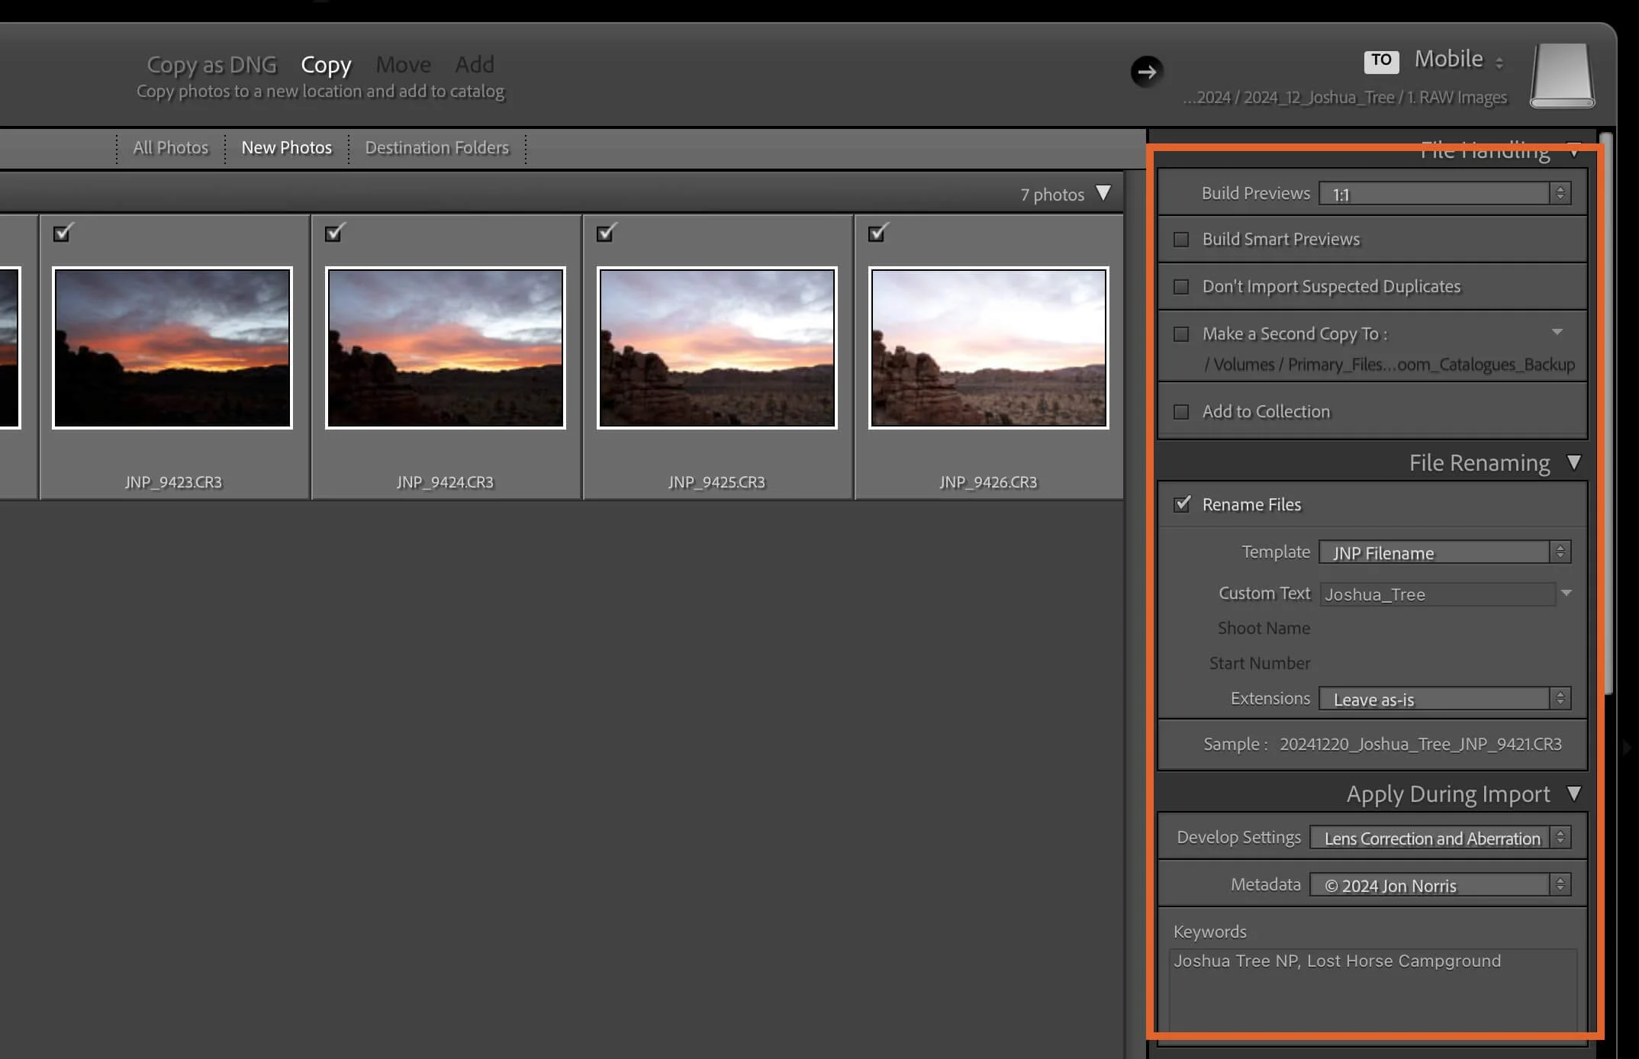The image size is (1639, 1059).
Task: Select the Move import method
Action: [x=403, y=65]
